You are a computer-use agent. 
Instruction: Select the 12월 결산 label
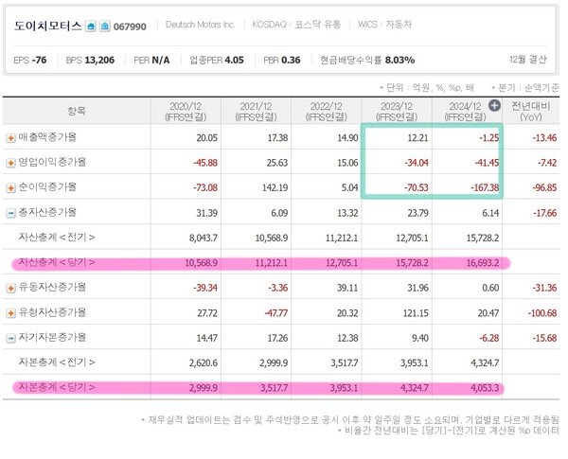528,60
